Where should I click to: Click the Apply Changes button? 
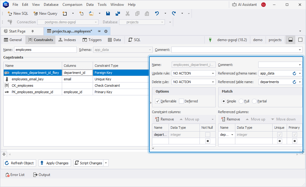tap(55, 163)
